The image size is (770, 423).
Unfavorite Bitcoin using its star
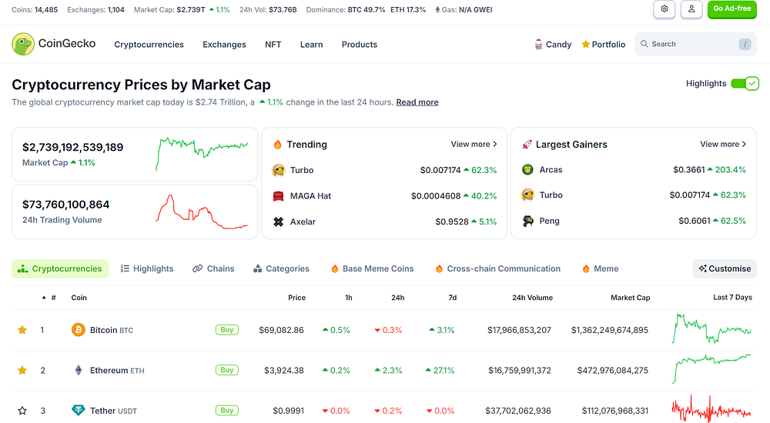pos(22,330)
